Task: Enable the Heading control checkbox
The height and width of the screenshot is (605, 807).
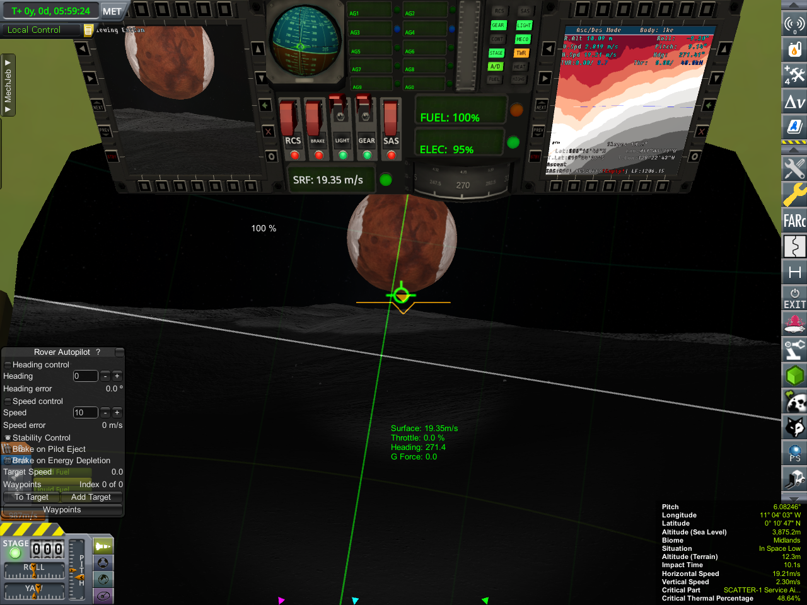Action: pyautogui.click(x=8, y=365)
